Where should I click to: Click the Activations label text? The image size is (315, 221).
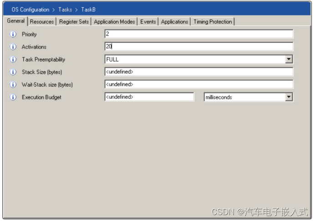tap(34, 47)
